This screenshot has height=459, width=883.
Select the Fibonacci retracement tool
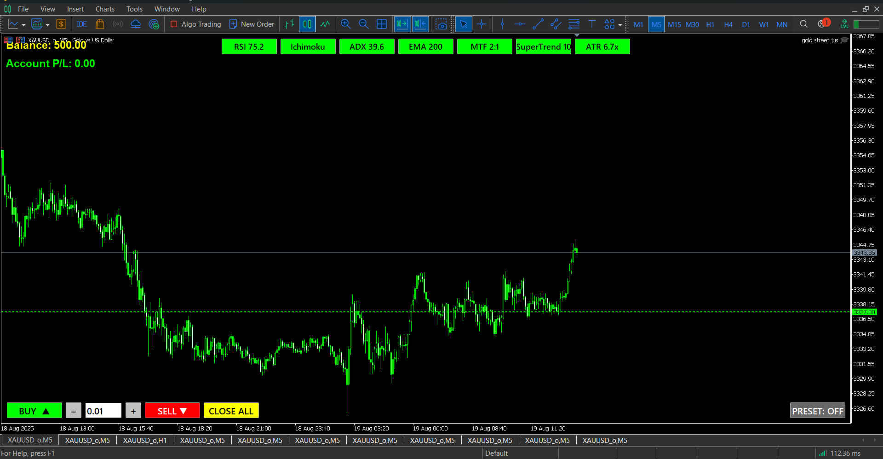574,24
